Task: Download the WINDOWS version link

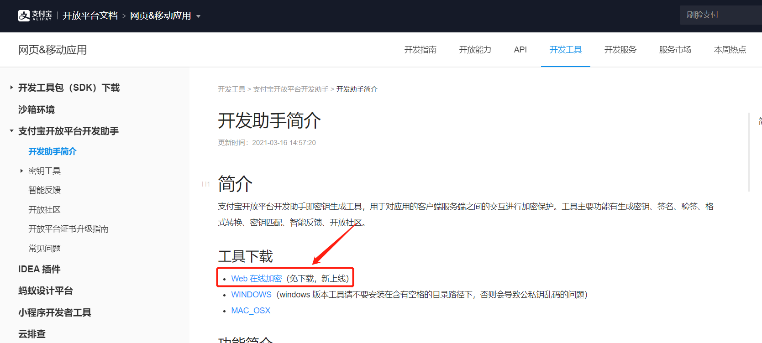Action: [251, 295]
